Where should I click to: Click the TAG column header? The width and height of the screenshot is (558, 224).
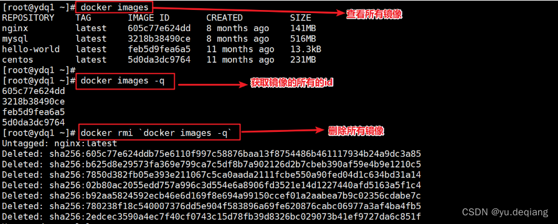click(x=83, y=18)
